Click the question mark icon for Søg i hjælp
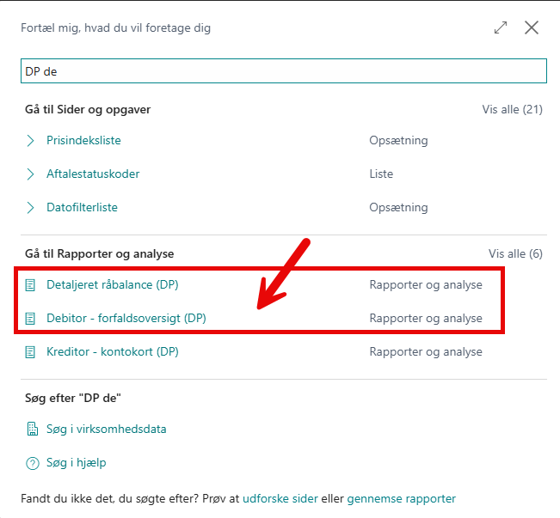 coord(33,463)
